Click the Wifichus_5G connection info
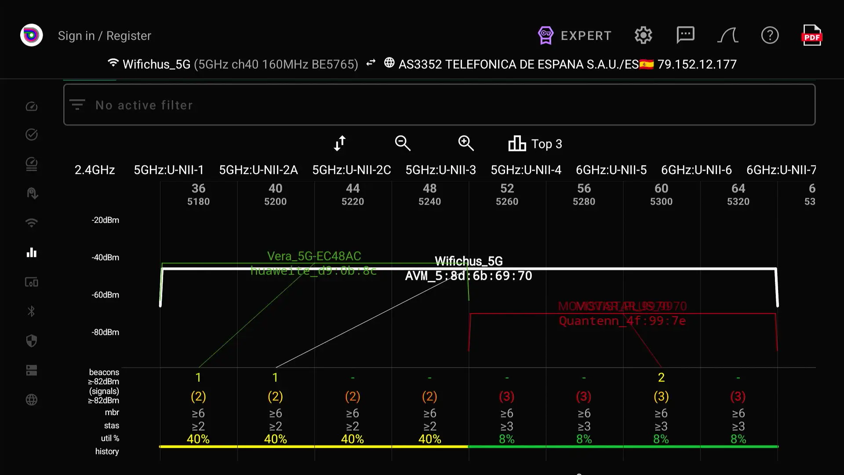Image resolution: width=844 pixels, height=475 pixels. tap(233, 64)
